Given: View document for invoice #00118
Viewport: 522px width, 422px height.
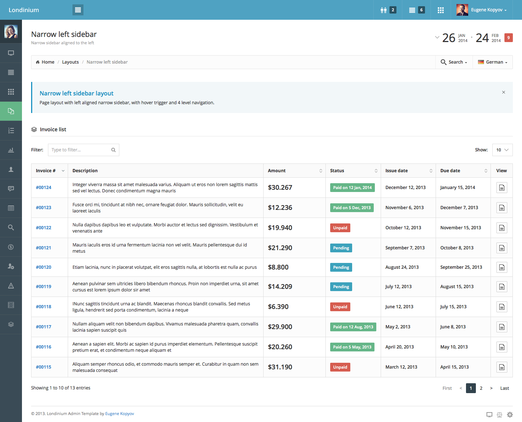Looking at the screenshot, I should [x=502, y=307].
